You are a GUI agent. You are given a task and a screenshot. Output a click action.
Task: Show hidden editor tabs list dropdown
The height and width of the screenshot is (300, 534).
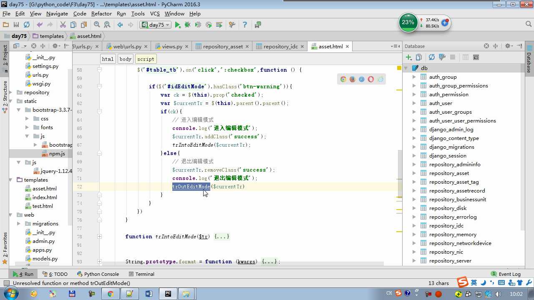click(x=395, y=46)
